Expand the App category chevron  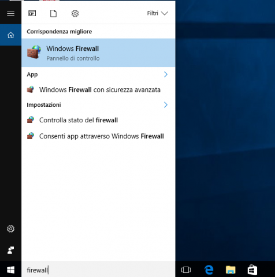point(166,74)
